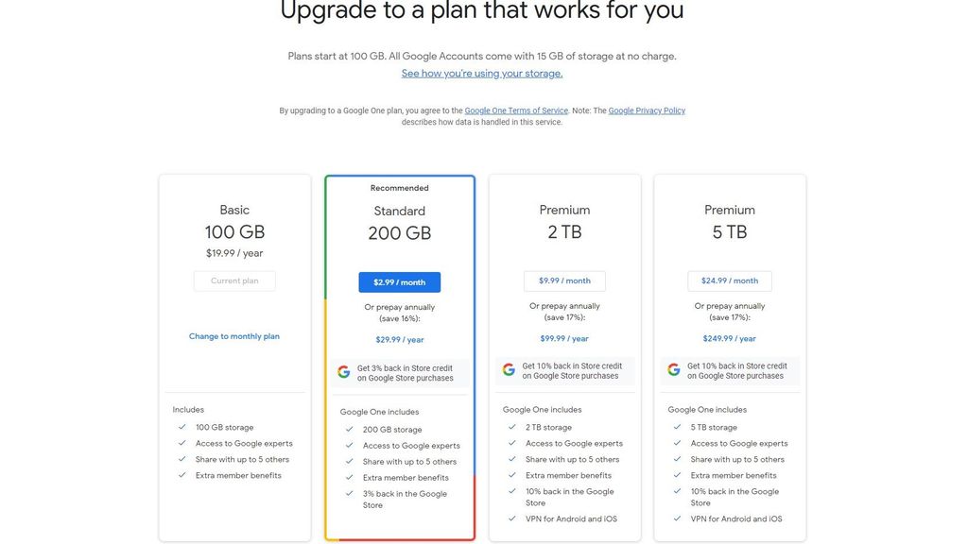This screenshot has height=544, width=968.
Task: Click checkmark next to 200 GB storage
Action: pyautogui.click(x=350, y=430)
